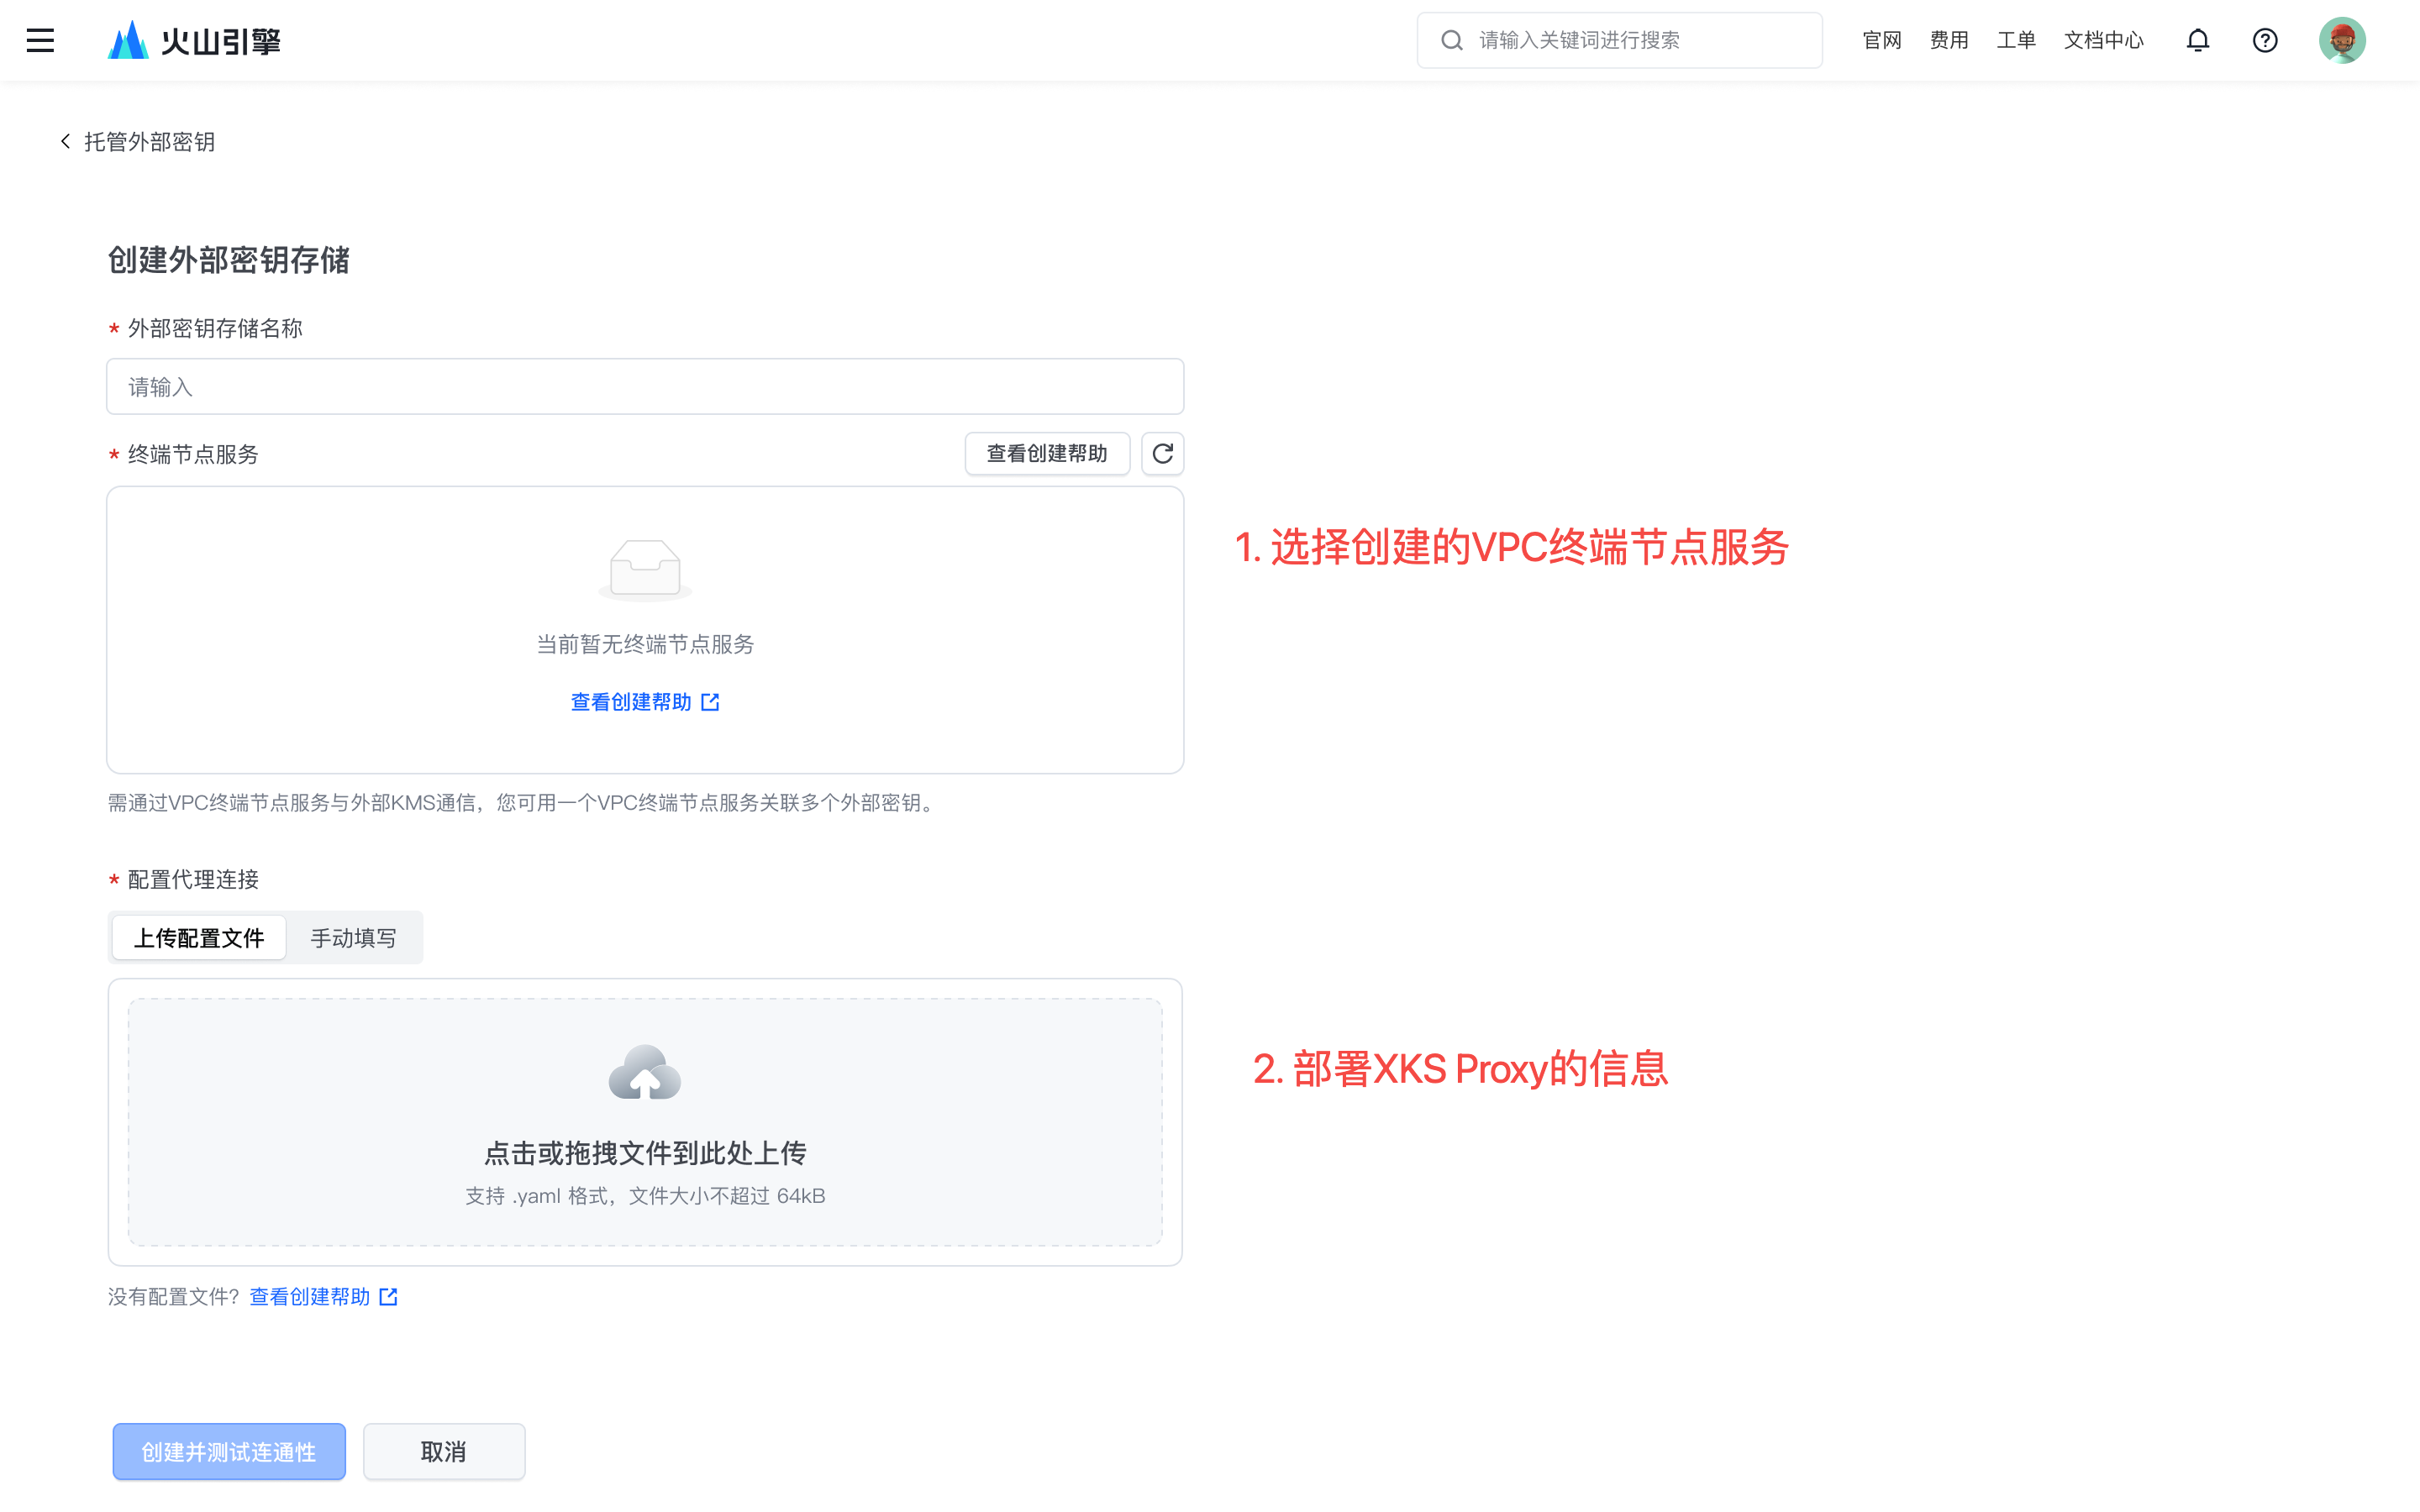
Task: Click the empty inbox placeholder icon
Action: tap(645, 568)
